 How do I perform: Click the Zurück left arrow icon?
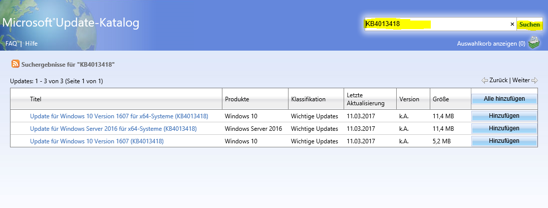point(484,80)
